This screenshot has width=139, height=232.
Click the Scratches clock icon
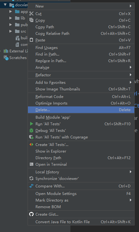pos(6,58)
